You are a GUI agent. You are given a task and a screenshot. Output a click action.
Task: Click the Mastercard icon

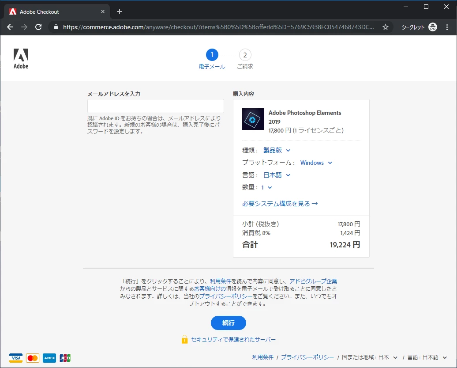(33, 358)
